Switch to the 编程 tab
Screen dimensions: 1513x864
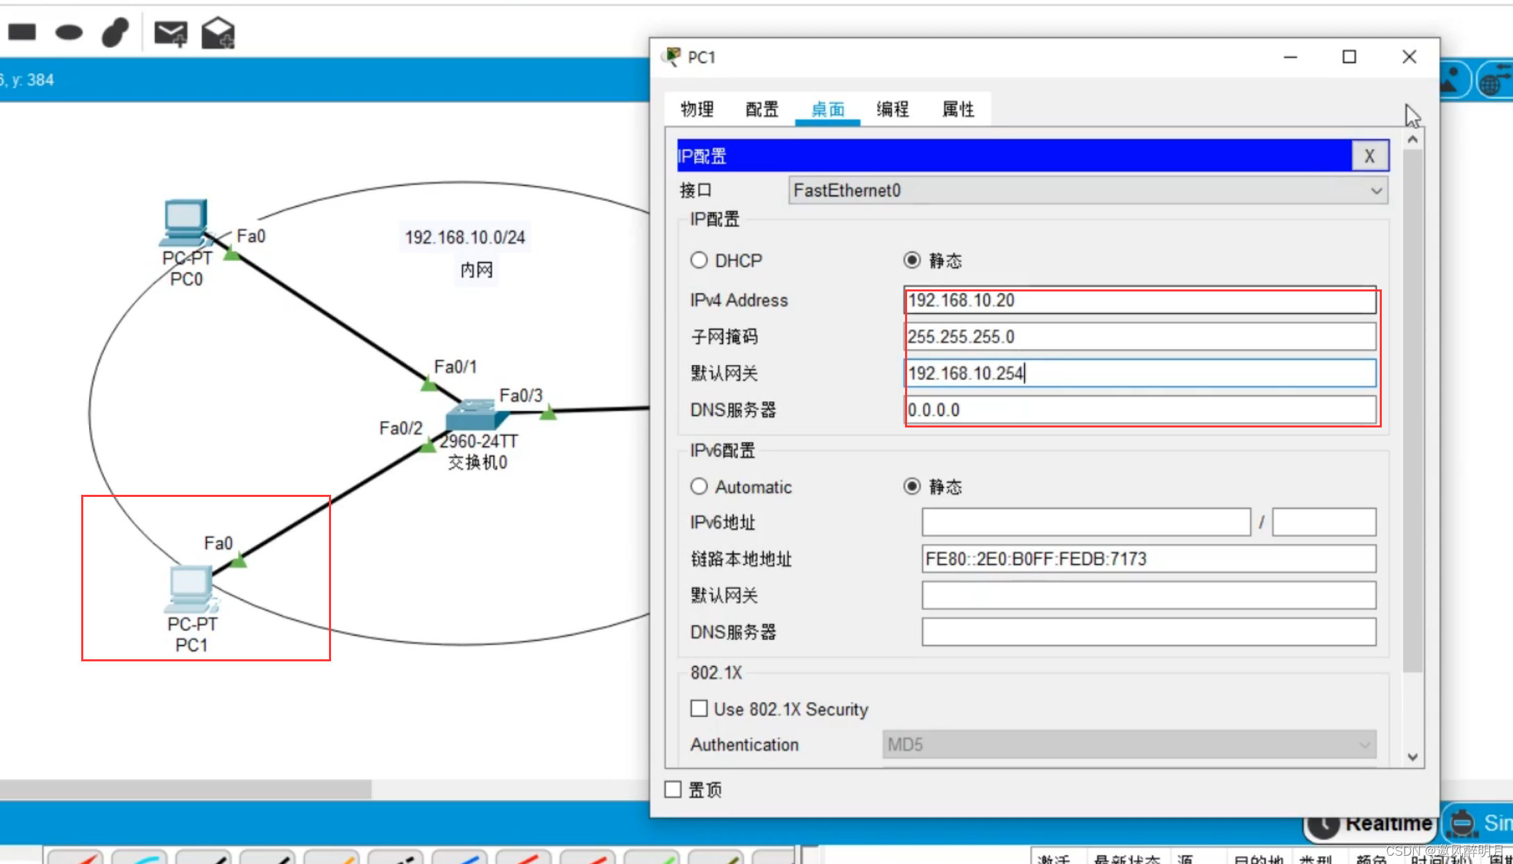tap(892, 109)
